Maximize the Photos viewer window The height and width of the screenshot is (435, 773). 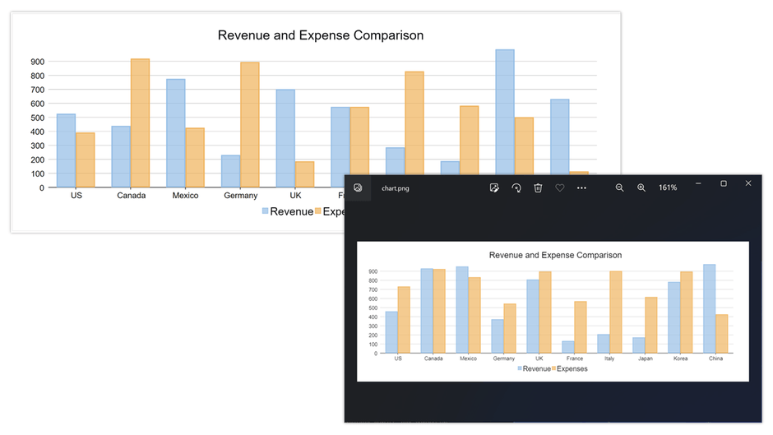[x=724, y=183]
